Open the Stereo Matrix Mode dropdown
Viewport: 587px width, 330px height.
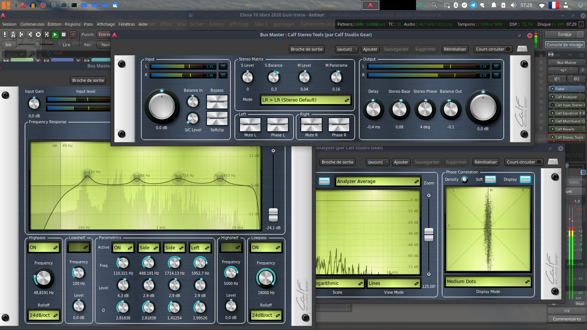click(305, 100)
